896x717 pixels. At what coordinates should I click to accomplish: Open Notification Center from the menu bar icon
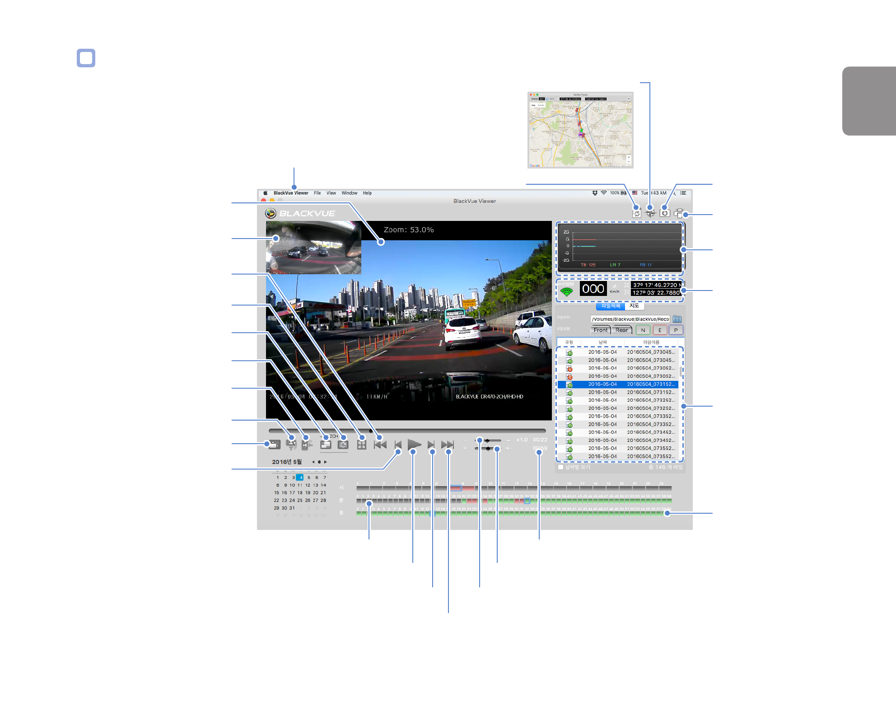683,193
